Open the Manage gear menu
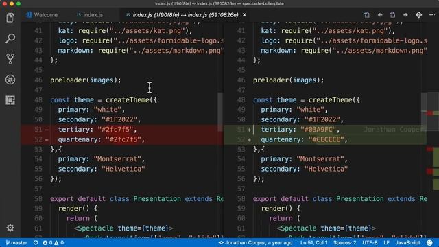The height and width of the screenshot is (247, 439). pos(10,228)
